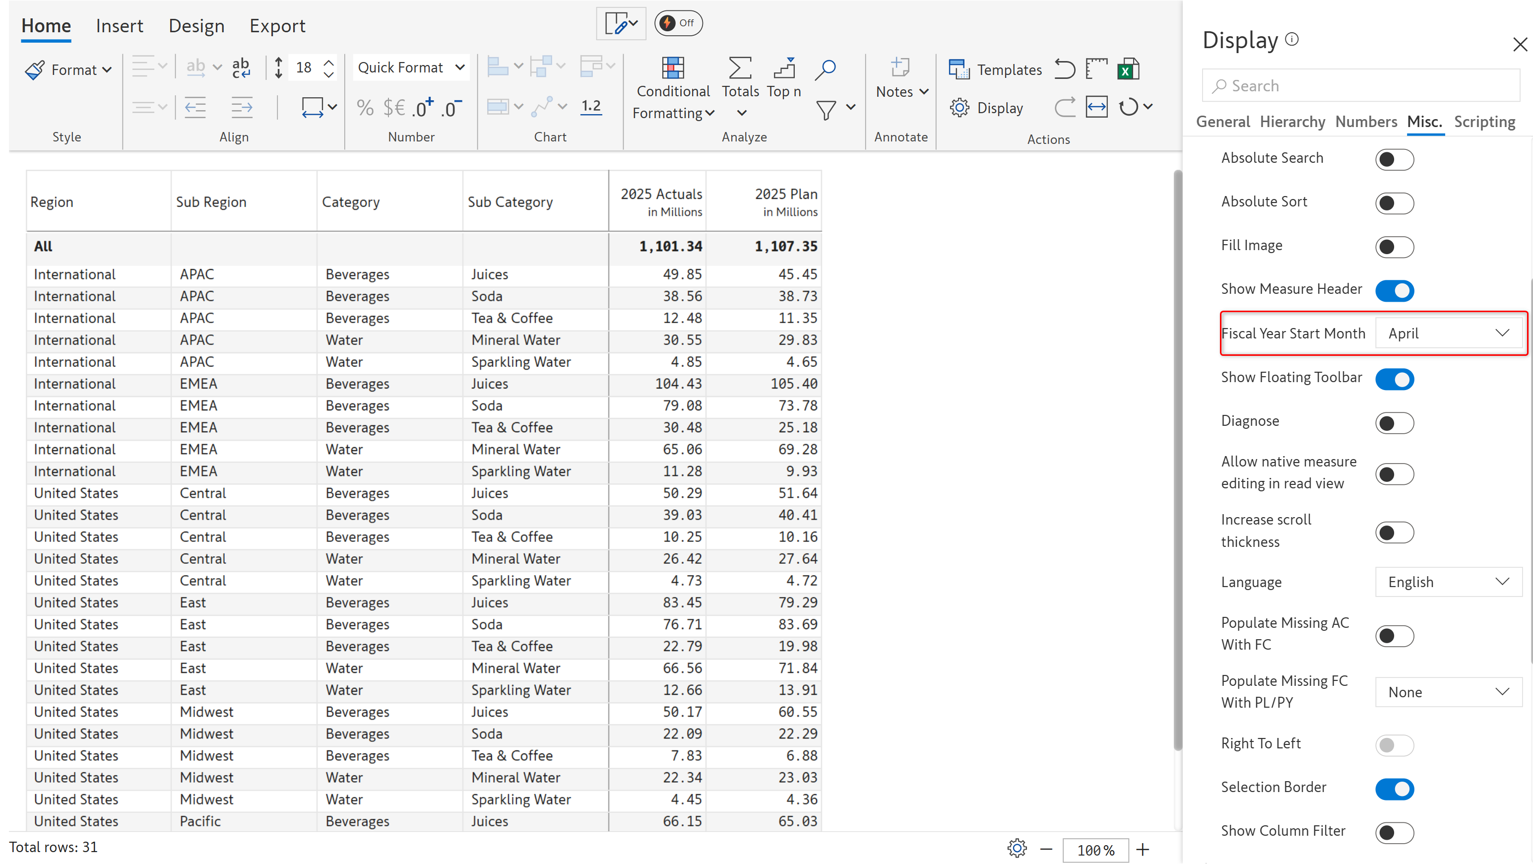This screenshot has width=1533, height=865.
Task: Click the Templates button
Action: coord(995,69)
